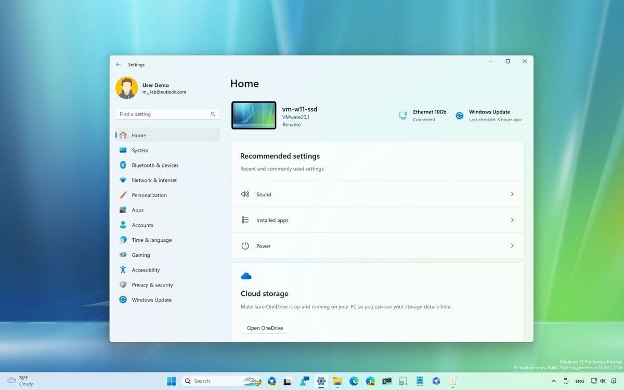Click the Sound speaker icon
624x390 pixels.
tap(245, 194)
